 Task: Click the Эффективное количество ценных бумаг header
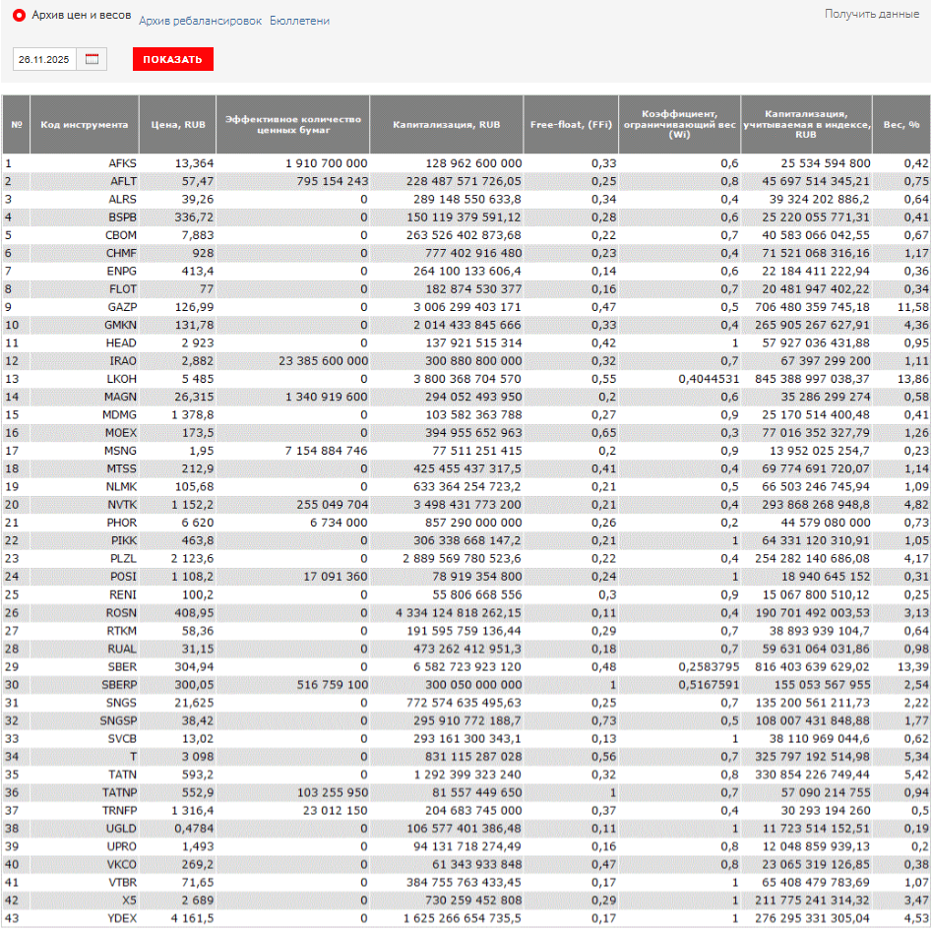(293, 125)
